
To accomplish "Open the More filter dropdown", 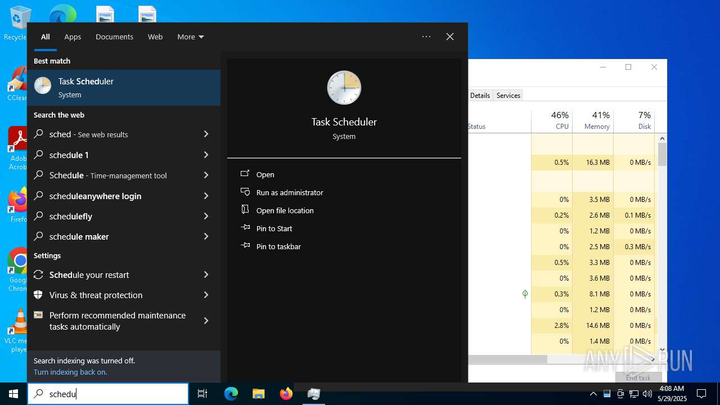I will pos(191,37).
